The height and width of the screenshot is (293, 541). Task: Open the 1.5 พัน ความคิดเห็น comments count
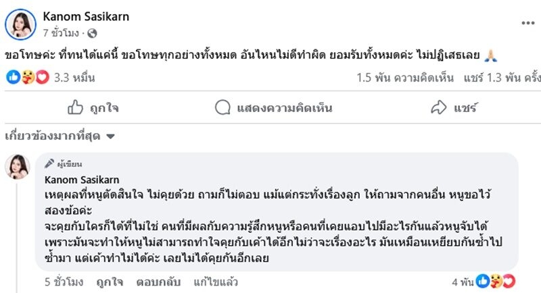coord(405,78)
